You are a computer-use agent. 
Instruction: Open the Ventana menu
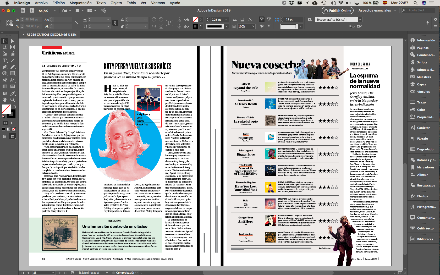158,3
